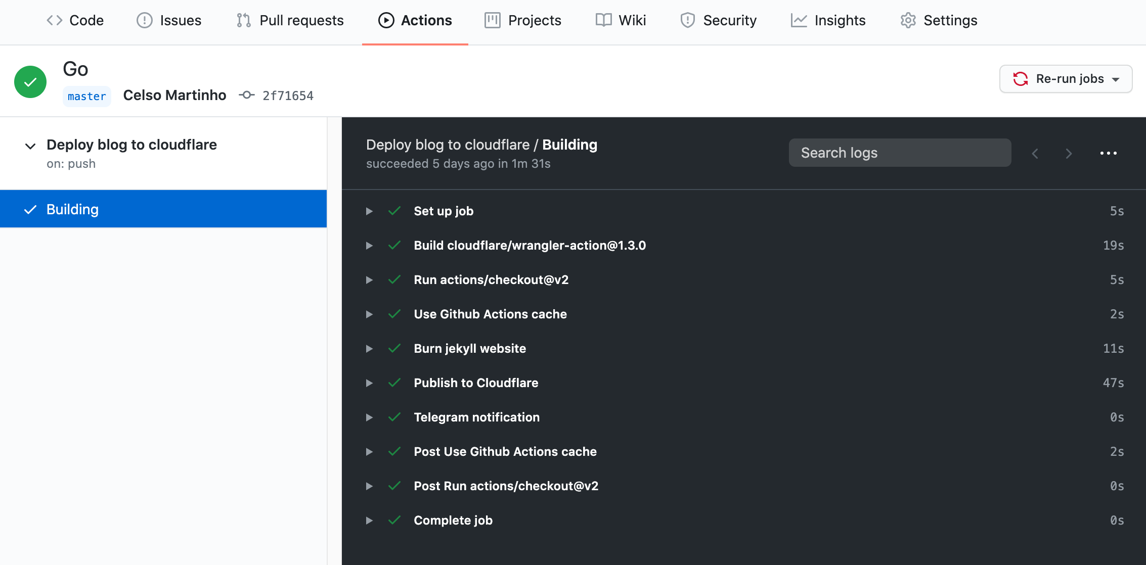Click the Search logs input field
Screen dimensions: 1146x565
click(900, 152)
